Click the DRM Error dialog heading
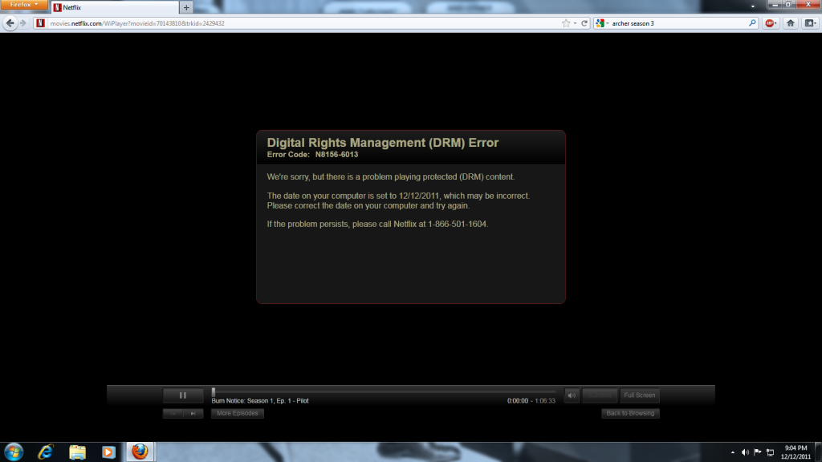This screenshot has width=822, height=462. (x=383, y=143)
